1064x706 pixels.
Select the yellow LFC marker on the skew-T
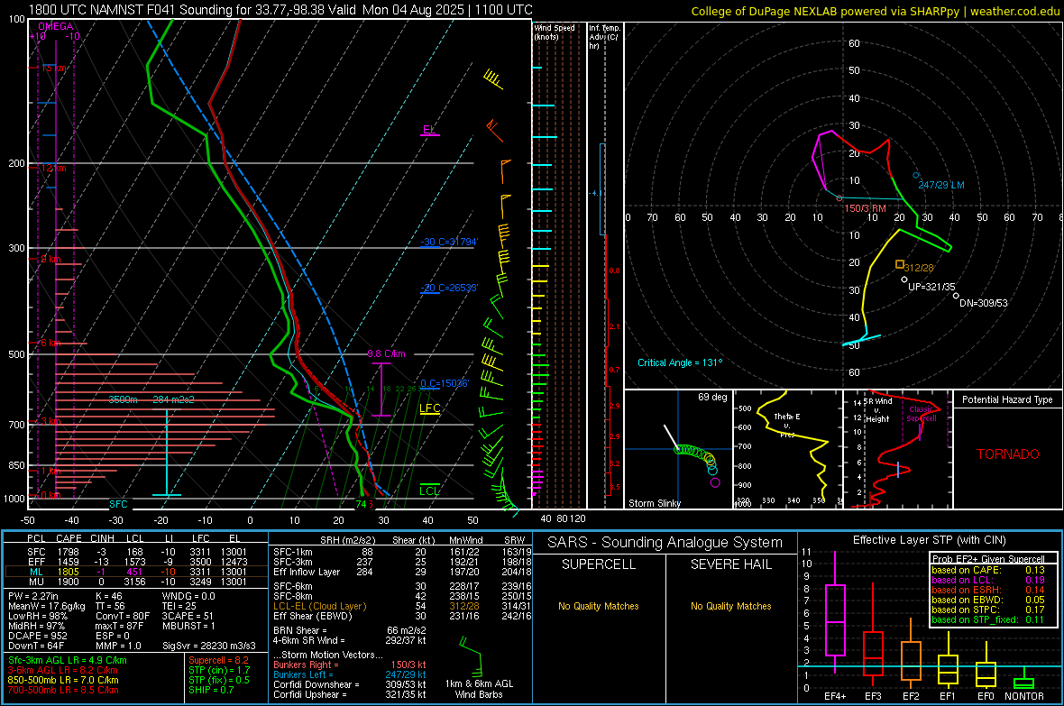coord(429,408)
